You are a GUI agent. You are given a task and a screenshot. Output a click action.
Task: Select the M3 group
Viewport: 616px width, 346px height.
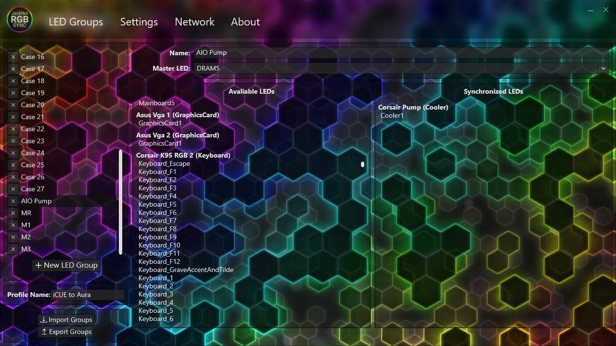tap(26, 249)
